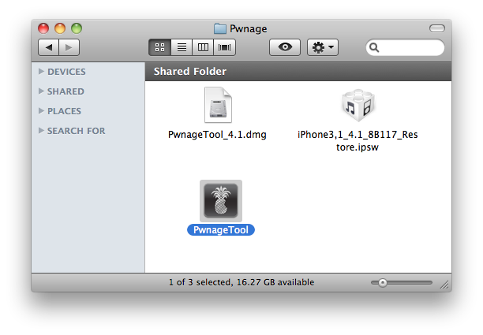Go forward with the right arrow button
Screen dimensions: 483x335
69,47
